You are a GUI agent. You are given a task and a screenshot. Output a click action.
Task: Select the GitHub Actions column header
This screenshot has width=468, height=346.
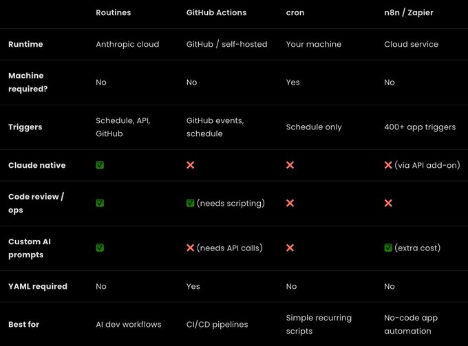(216, 12)
